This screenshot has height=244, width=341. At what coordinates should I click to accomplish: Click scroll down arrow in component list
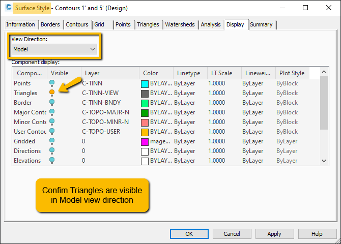324,161
